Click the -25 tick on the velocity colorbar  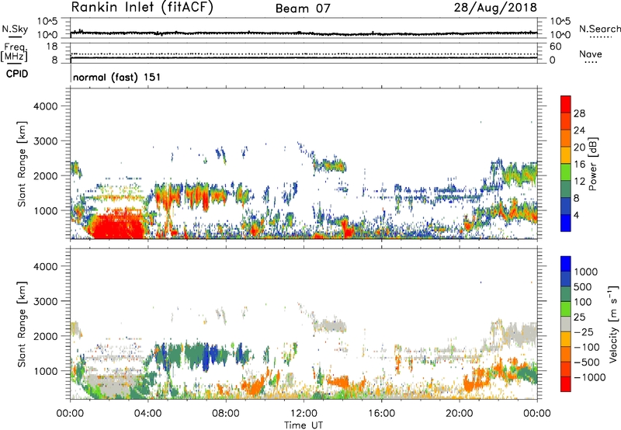[584, 331]
